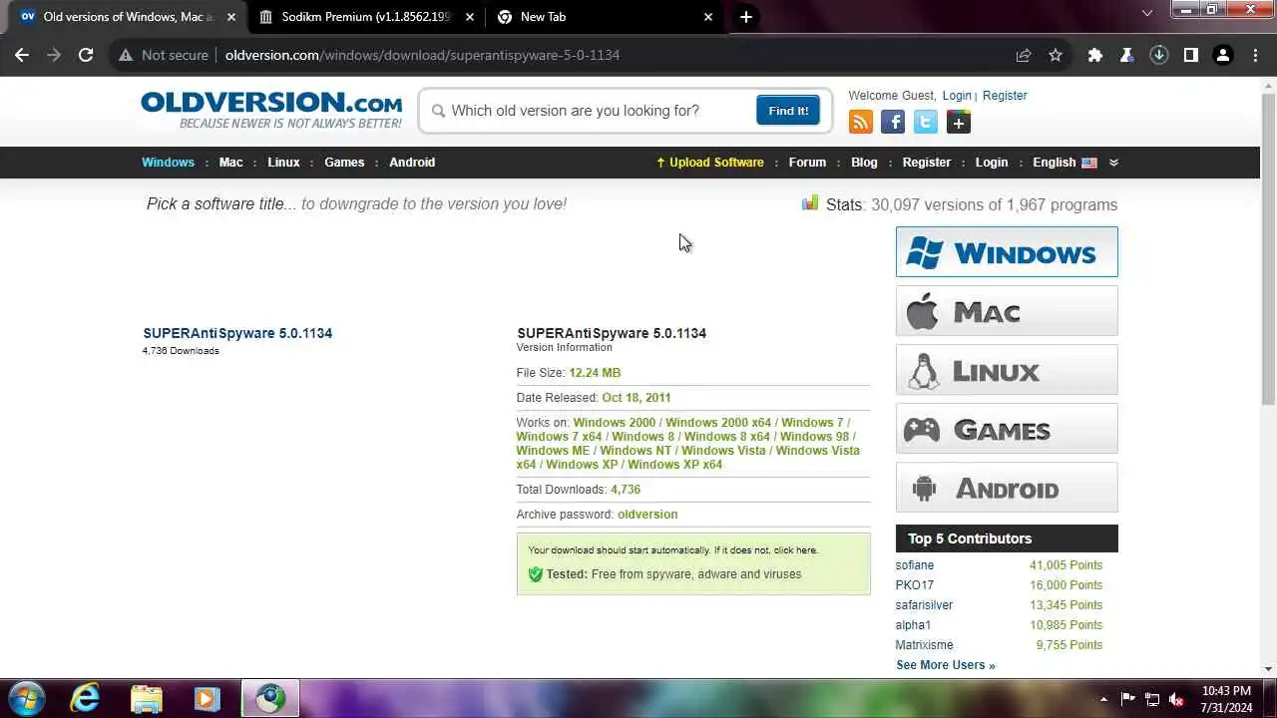Click the share page icon in address bar
1277x718 pixels.
[x=1024, y=55]
